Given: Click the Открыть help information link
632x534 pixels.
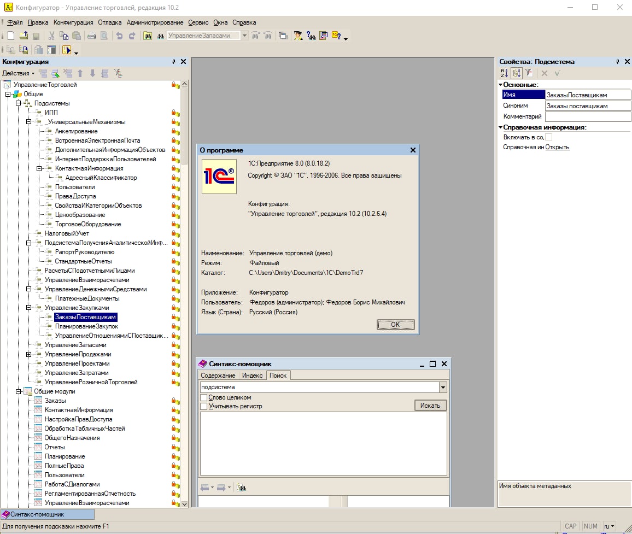Looking at the screenshot, I should [x=557, y=147].
